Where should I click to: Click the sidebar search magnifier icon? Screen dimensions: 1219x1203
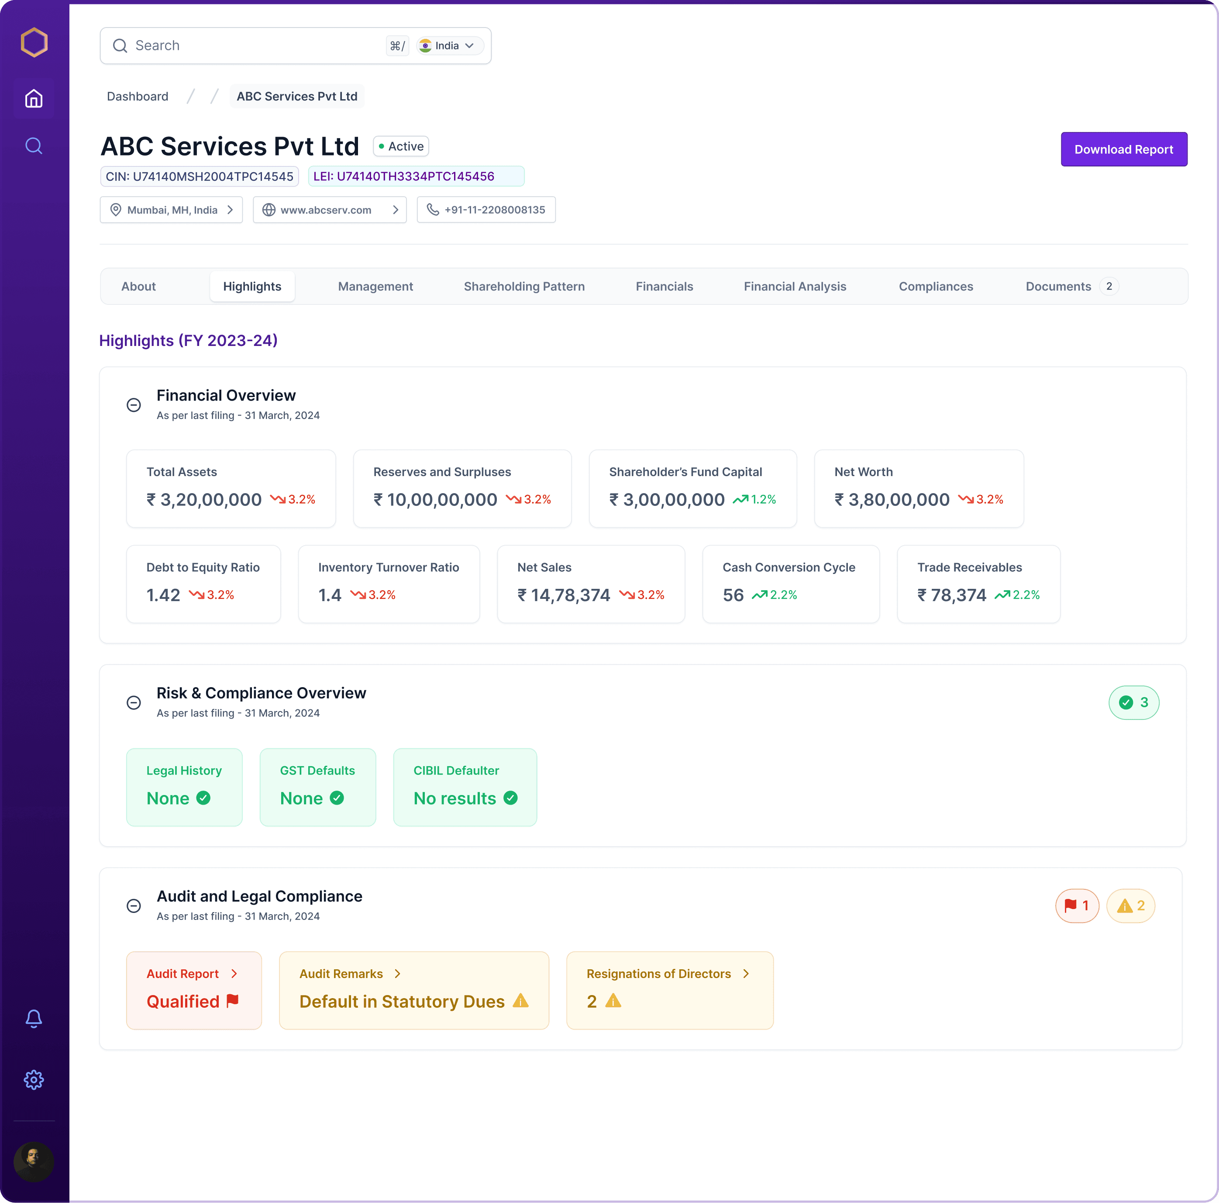(34, 146)
